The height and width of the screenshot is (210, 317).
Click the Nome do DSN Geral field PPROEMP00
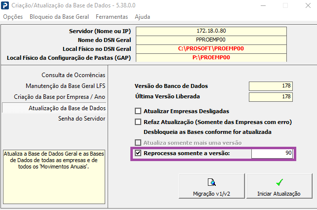click(211, 40)
